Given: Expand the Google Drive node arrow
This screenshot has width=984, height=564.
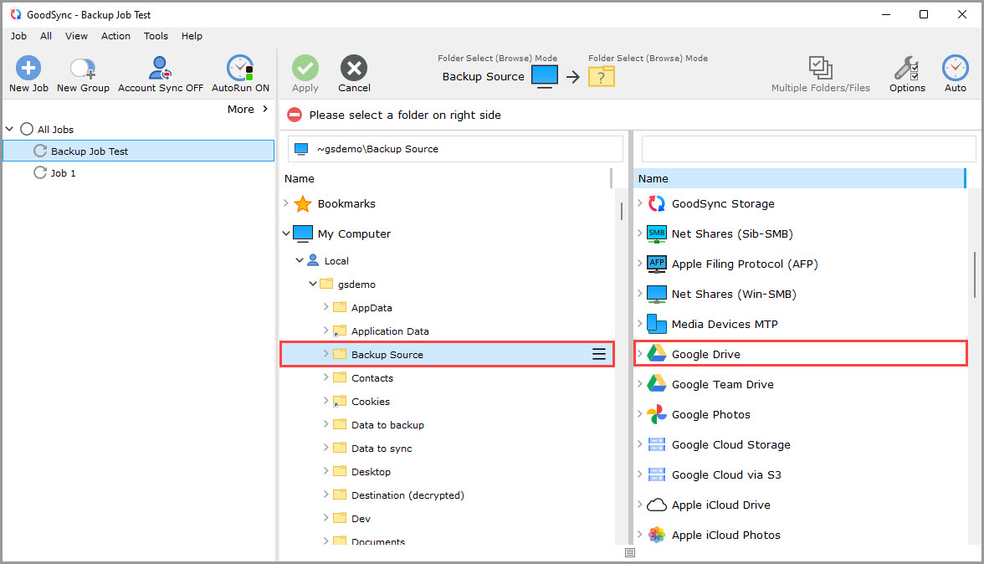Looking at the screenshot, I should 639,353.
